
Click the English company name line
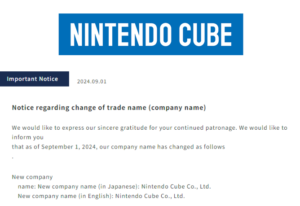(101, 196)
